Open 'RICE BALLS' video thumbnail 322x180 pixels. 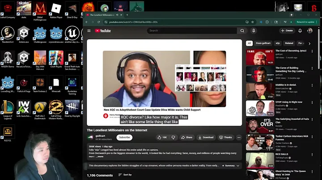pos(260,160)
